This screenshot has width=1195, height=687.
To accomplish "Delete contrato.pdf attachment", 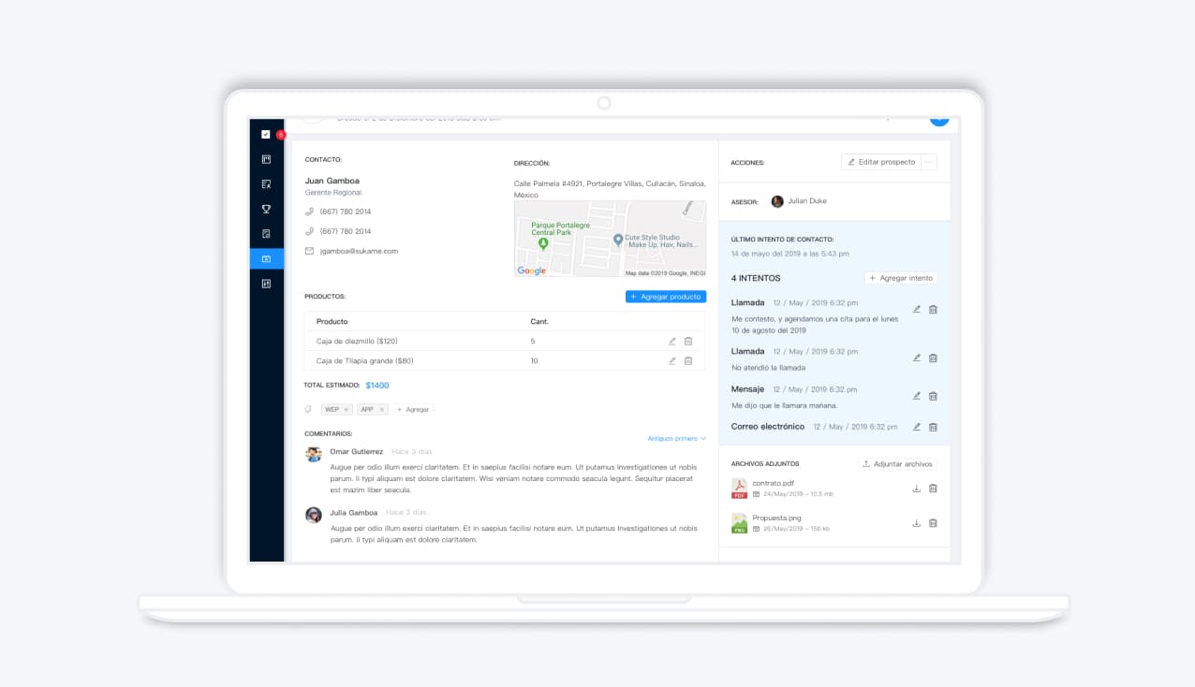I will pos(933,489).
